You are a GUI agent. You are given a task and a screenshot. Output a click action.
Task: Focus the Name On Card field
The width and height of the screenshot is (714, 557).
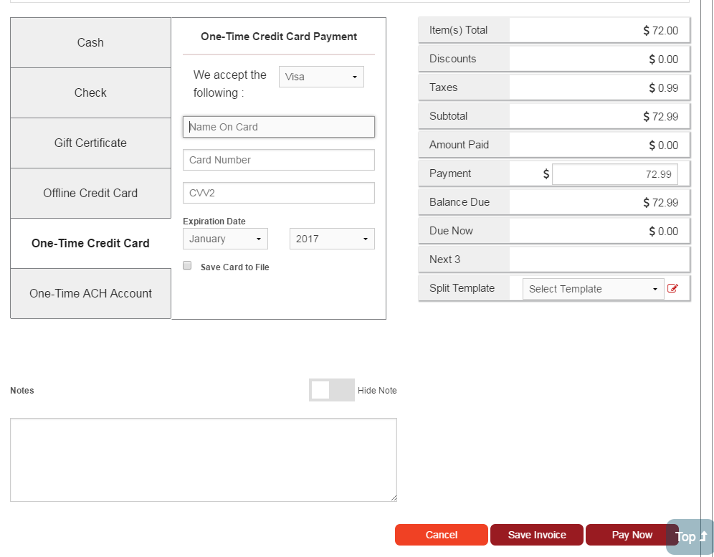coord(279,127)
